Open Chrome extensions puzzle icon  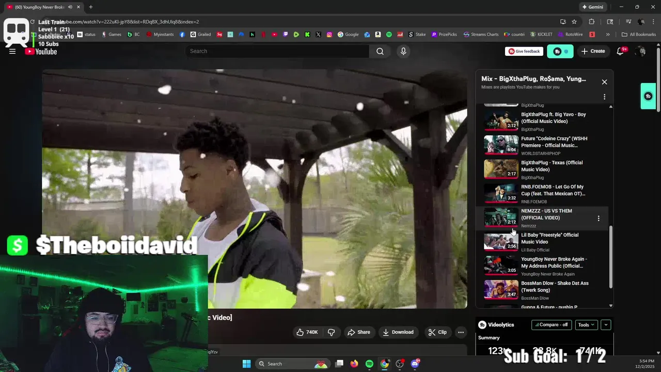pyautogui.click(x=592, y=22)
